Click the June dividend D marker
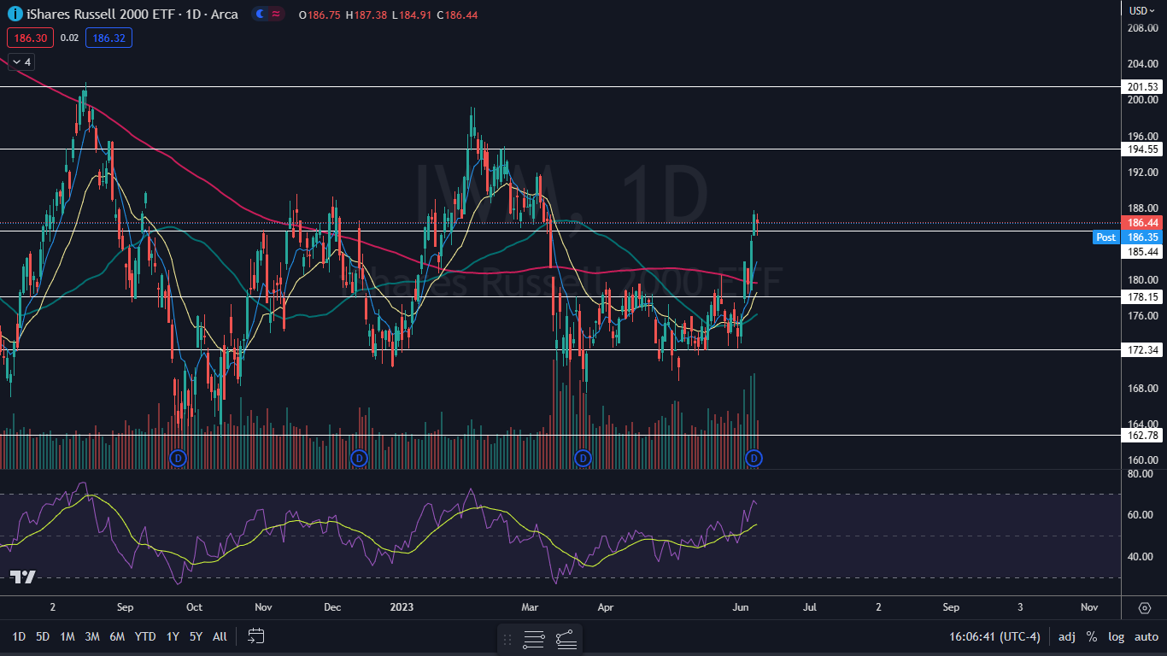This screenshot has width=1167, height=656. pyautogui.click(x=754, y=458)
